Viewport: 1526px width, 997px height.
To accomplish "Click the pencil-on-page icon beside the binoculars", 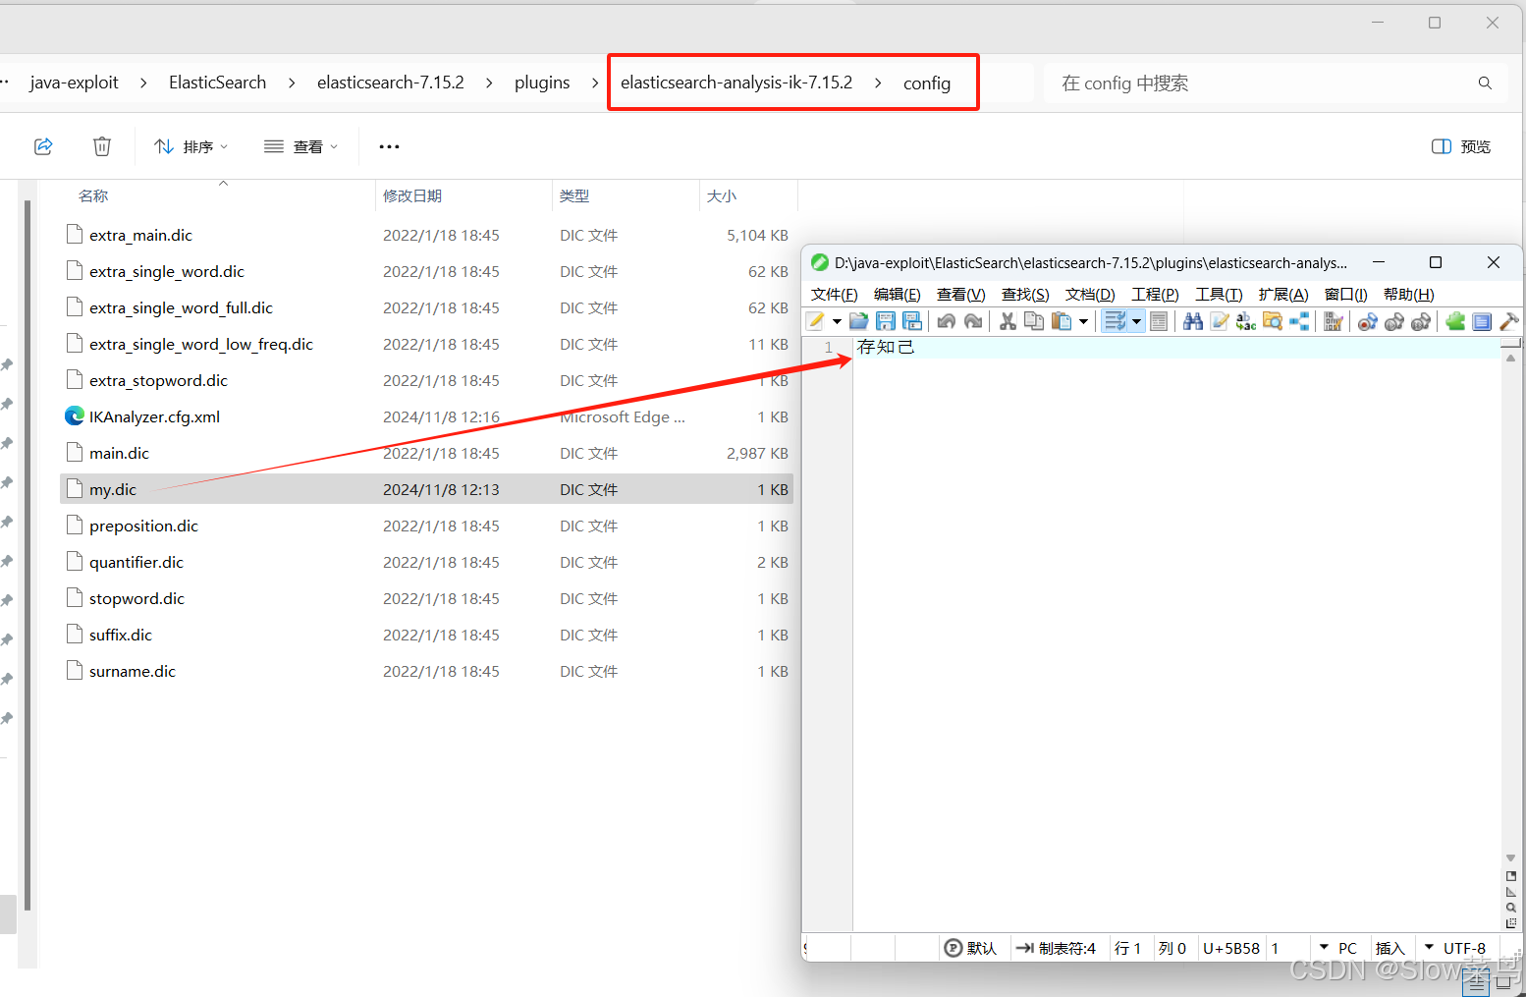I will click(x=1220, y=321).
